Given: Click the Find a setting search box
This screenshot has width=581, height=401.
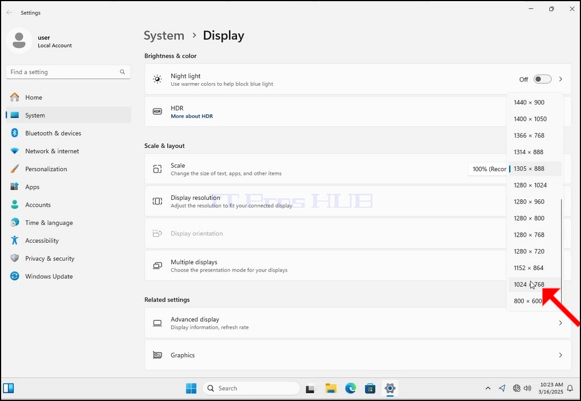Looking at the screenshot, I should click(68, 72).
